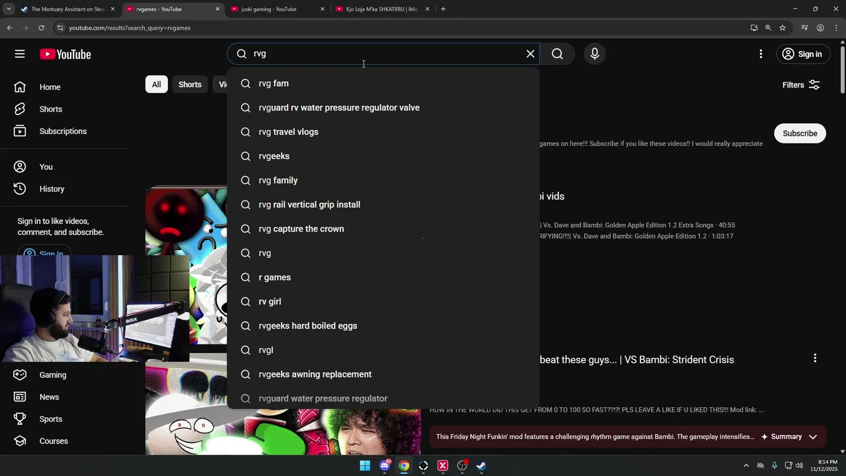Viewport: 846px width, 476px height.
Task: Choose the plain 'rvg' suggestion
Action: tap(383, 253)
